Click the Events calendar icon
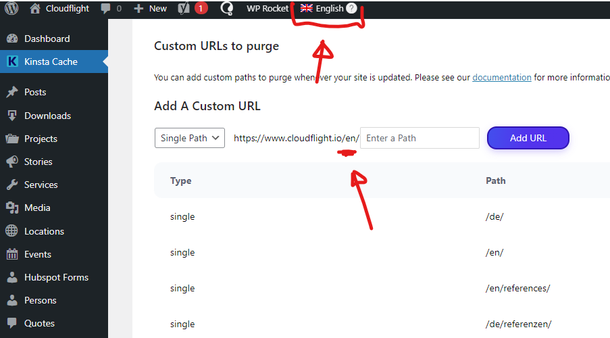The image size is (610, 338). tap(12, 254)
